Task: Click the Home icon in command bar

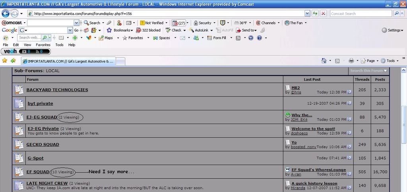Action: point(324,61)
